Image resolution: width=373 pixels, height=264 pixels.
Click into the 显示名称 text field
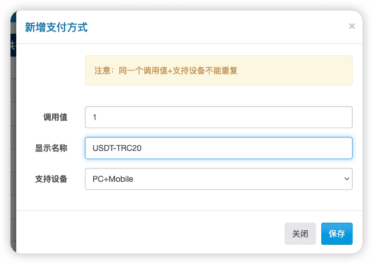219,148
